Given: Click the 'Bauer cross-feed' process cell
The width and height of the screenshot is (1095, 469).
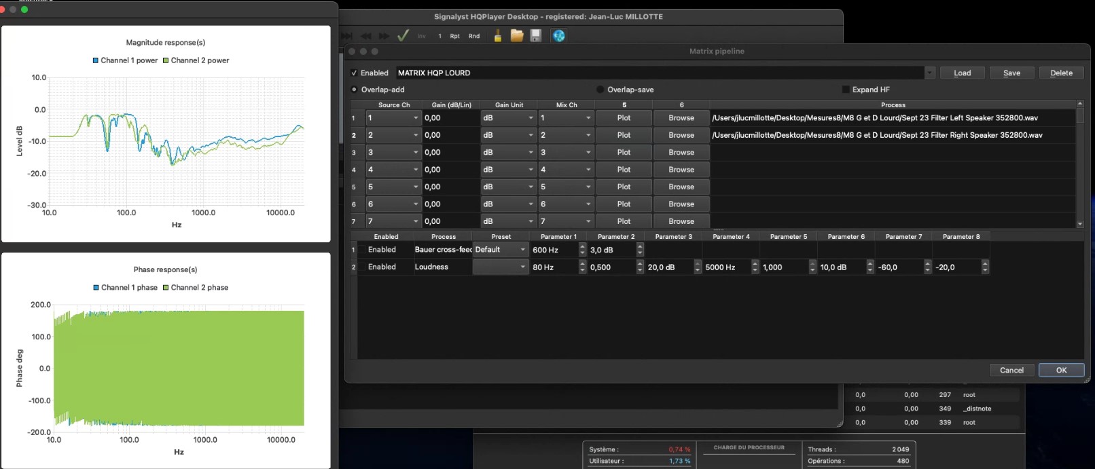Looking at the screenshot, I should (443, 250).
